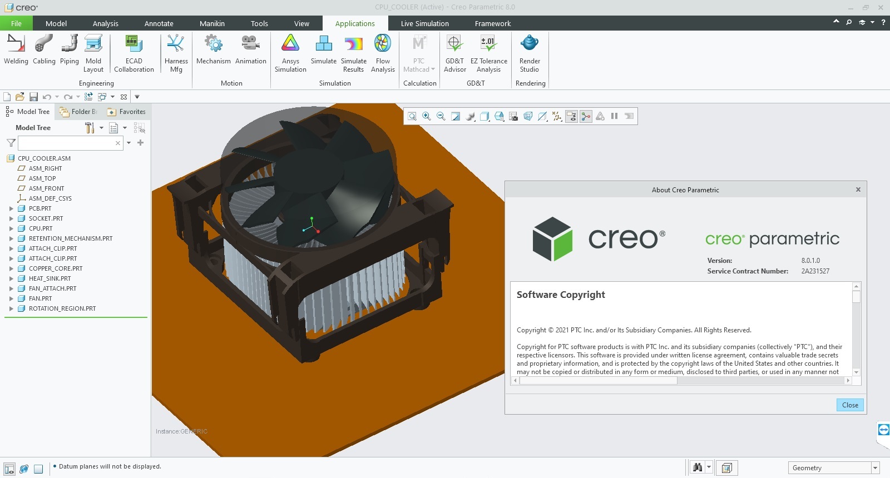Open ECAD Collaboration

134,53
